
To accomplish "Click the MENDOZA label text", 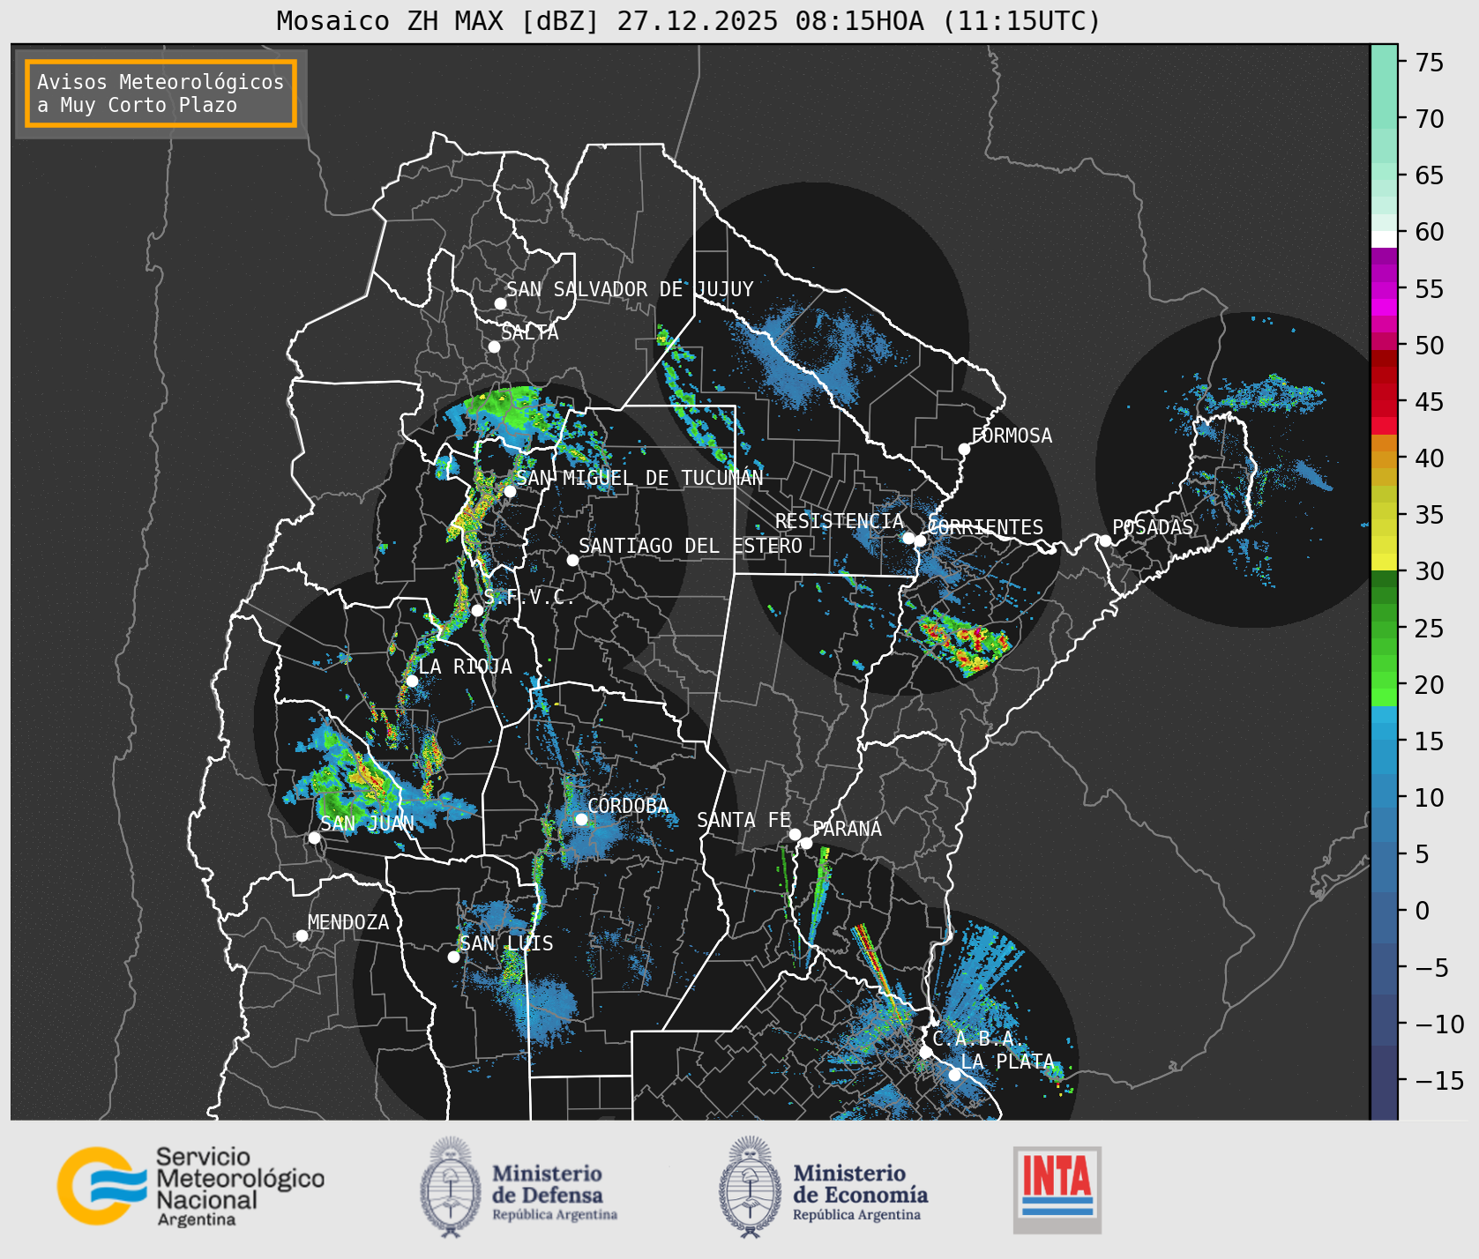I will click(348, 922).
